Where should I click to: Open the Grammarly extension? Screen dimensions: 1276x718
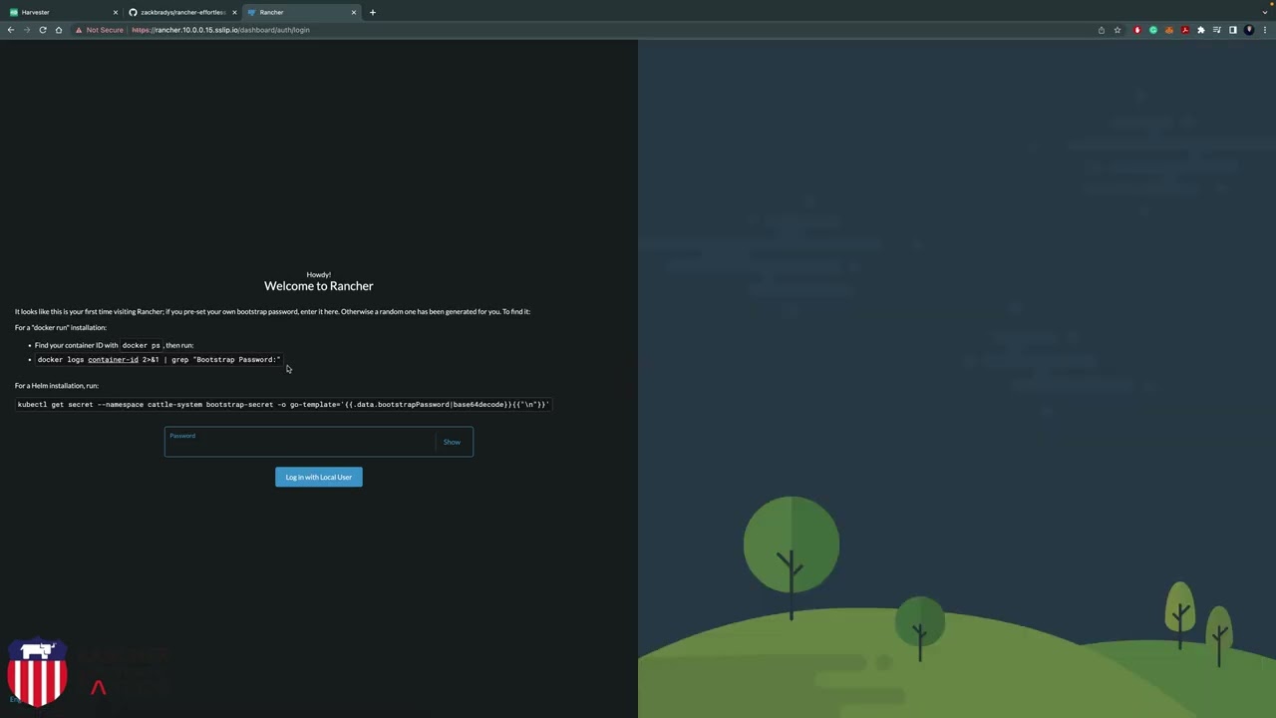tap(1153, 30)
